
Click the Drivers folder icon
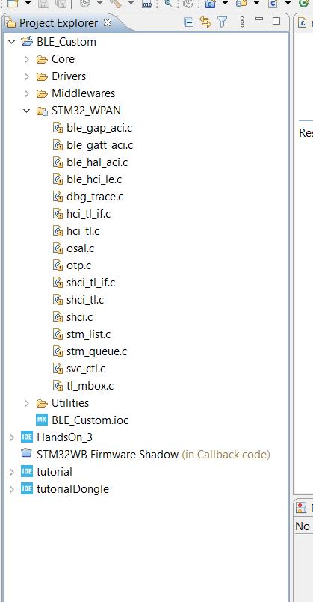point(42,76)
